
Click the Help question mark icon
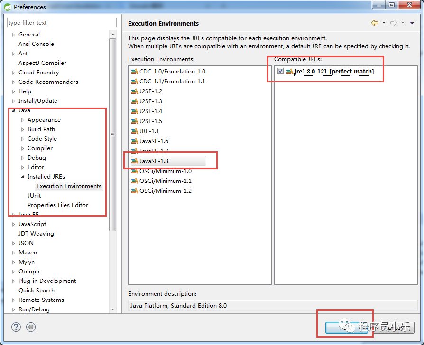(16, 327)
